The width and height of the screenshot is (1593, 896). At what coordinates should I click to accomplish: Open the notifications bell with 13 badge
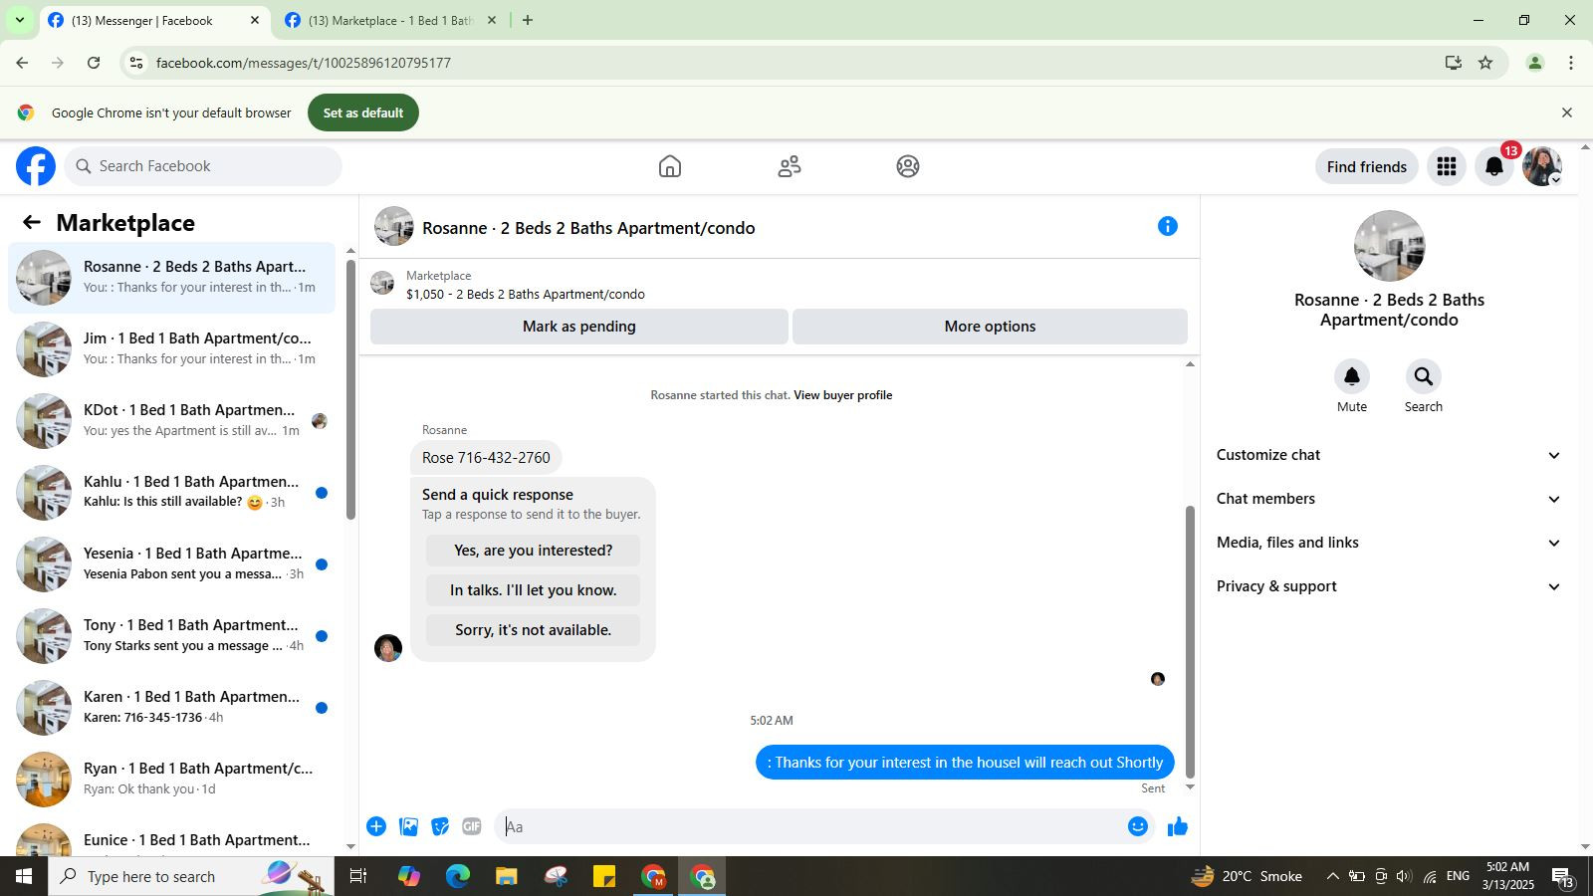pyautogui.click(x=1494, y=166)
